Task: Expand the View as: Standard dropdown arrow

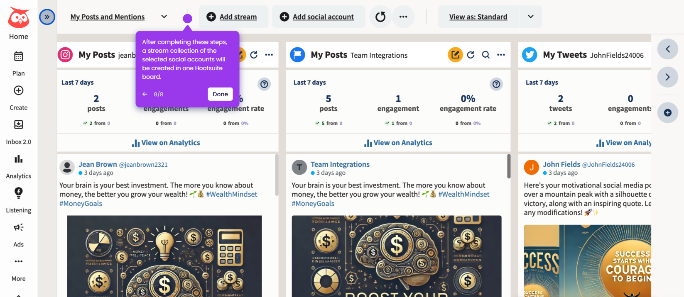Action: [530, 17]
